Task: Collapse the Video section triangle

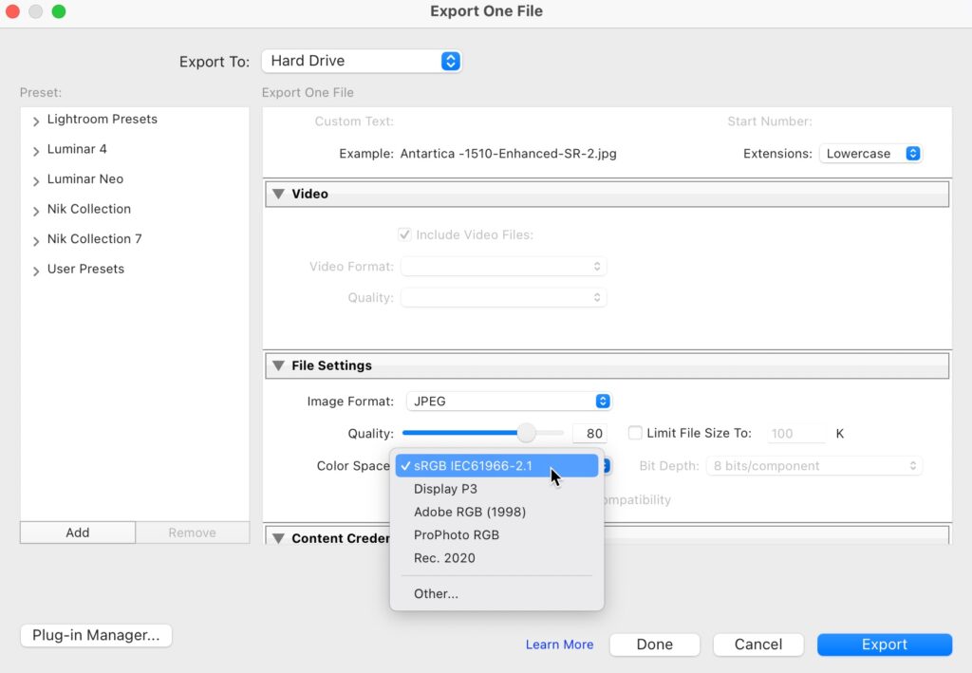Action: coord(278,194)
